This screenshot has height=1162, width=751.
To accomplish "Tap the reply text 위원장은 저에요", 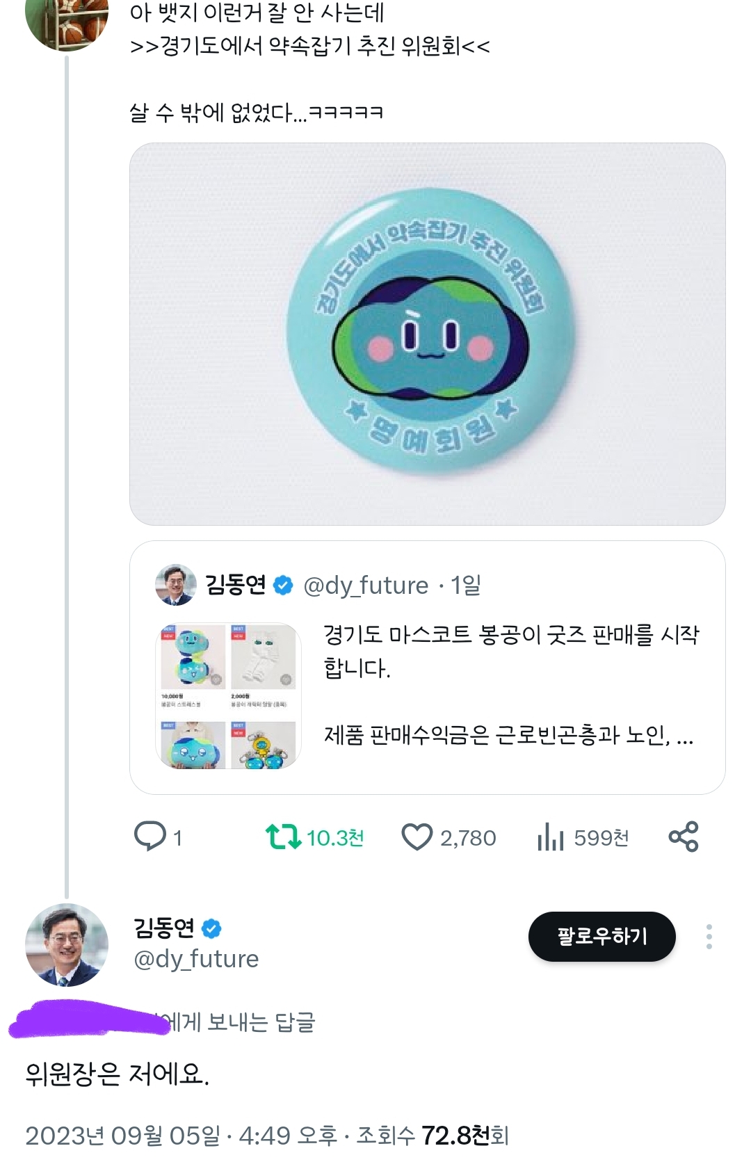I will pyautogui.click(x=118, y=1074).
